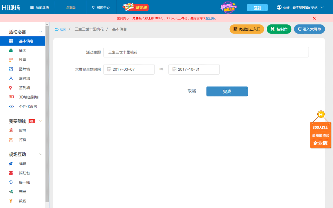Collapse the 我要赚钱 section
The width and height of the screenshot is (333, 208).
tap(41, 121)
